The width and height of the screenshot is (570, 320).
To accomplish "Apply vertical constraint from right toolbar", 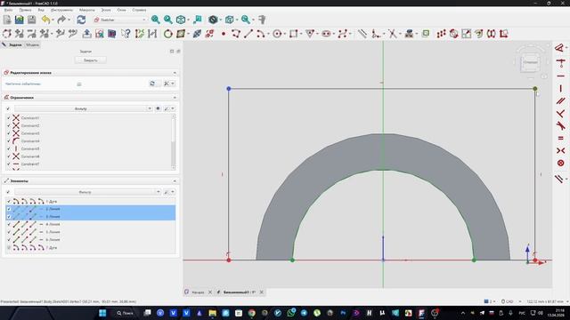I will pyautogui.click(x=560, y=88).
